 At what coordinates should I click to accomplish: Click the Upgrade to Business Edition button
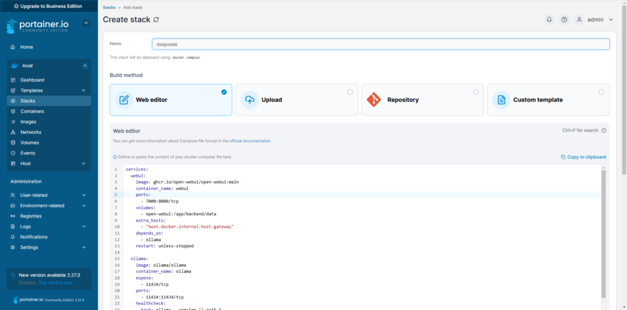pyautogui.click(x=48, y=6)
